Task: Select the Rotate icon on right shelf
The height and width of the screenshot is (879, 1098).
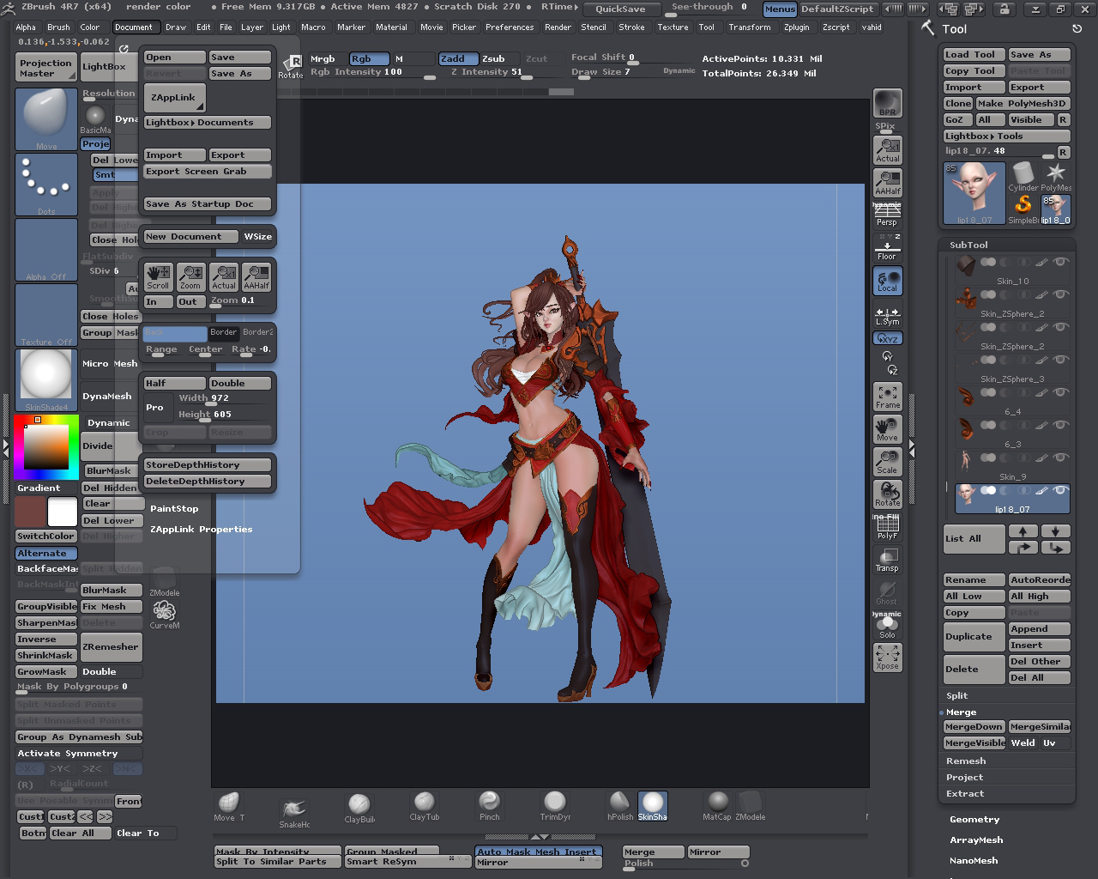Action: (887, 494)
